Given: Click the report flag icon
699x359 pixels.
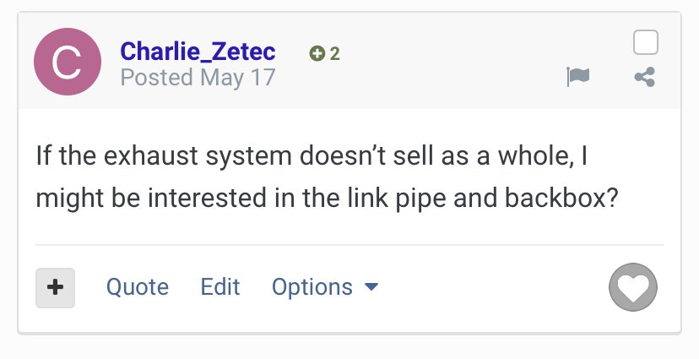Looking at the screenshot, I should click(x=577, y=77).
